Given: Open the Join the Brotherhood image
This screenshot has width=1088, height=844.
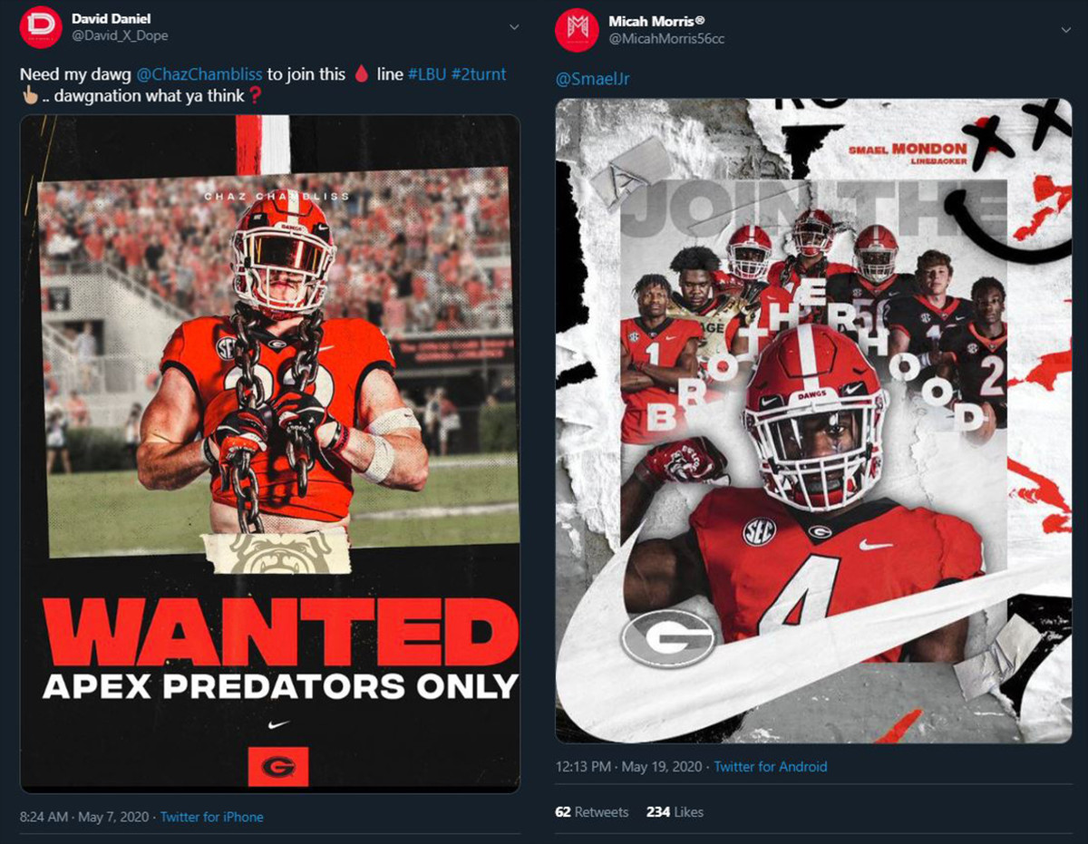Looking at the screenshot, I should click(x=813, y=421).
